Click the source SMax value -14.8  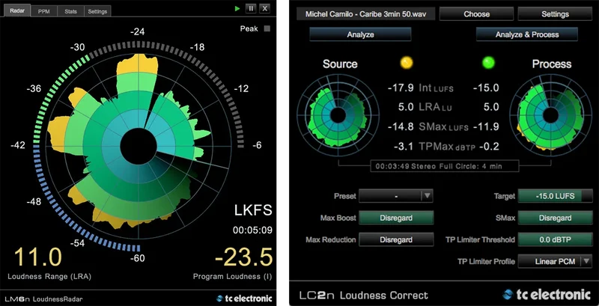pos(401,126)
